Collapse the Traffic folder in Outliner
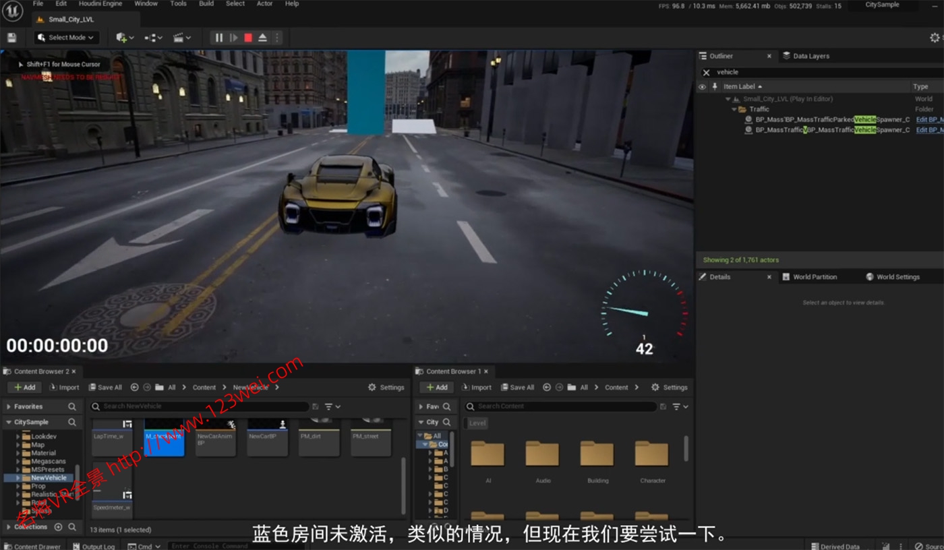Viewport: 944px width, 550px height. (x=734, y=109)
